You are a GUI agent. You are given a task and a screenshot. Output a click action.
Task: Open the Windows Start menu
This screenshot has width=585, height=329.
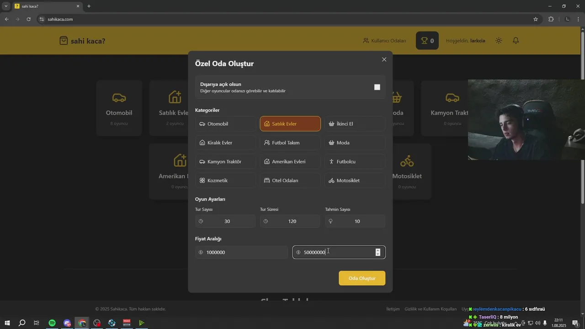[x=7, y=323]
